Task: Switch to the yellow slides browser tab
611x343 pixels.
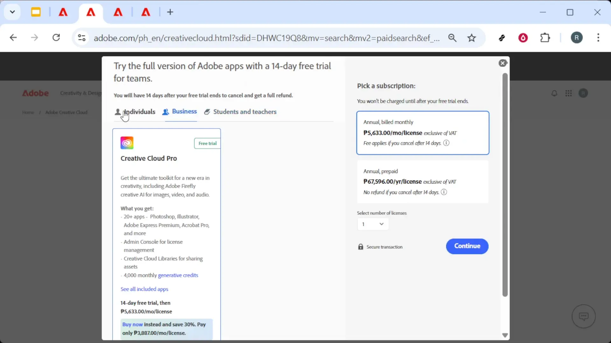Action: click(36, 12)
